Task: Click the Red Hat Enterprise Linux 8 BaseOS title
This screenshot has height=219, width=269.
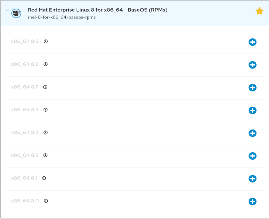Action: pos(98,10)
